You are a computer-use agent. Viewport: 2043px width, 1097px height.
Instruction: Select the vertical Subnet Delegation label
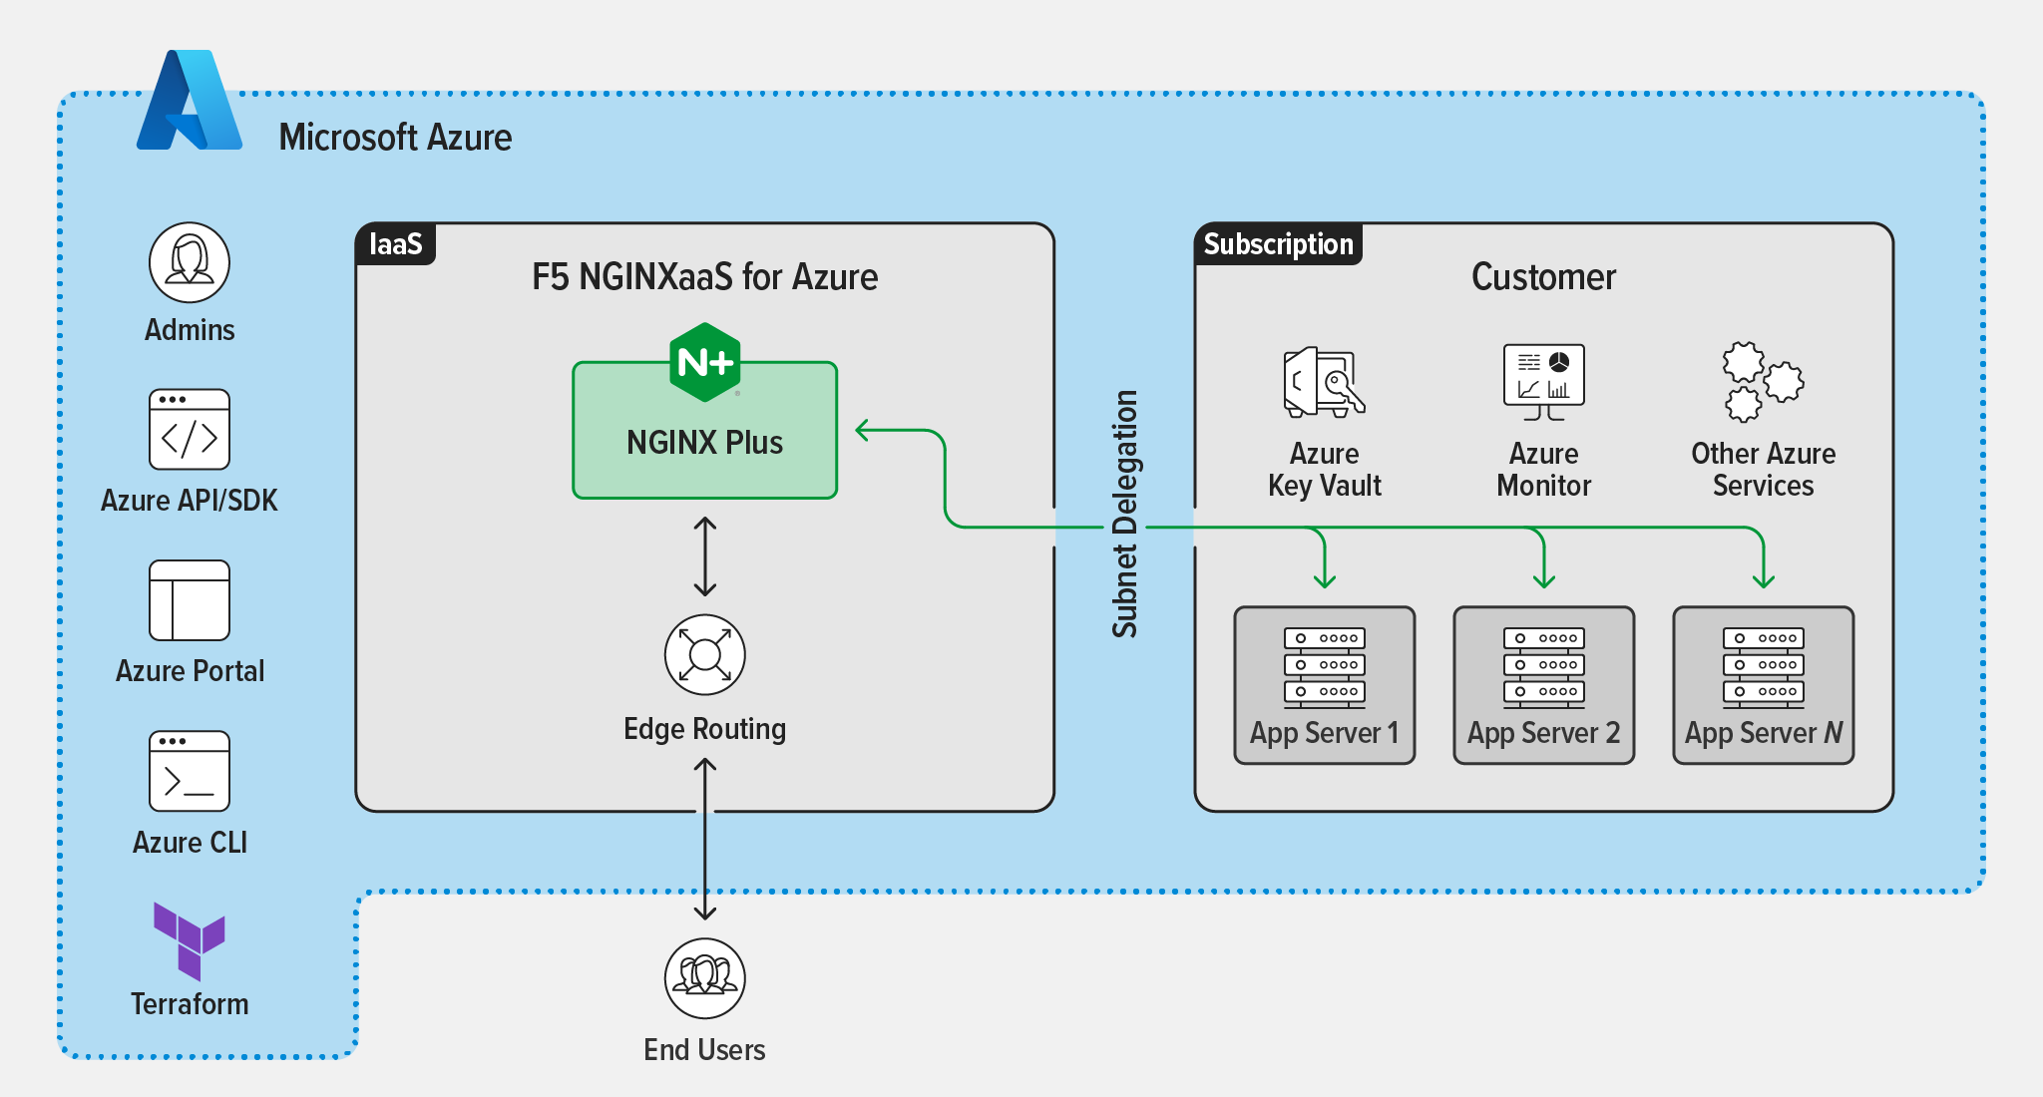[x=1125, y=514]
